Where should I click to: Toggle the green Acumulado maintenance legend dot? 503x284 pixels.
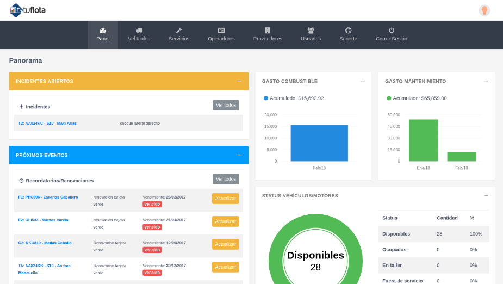coord(389,98)
